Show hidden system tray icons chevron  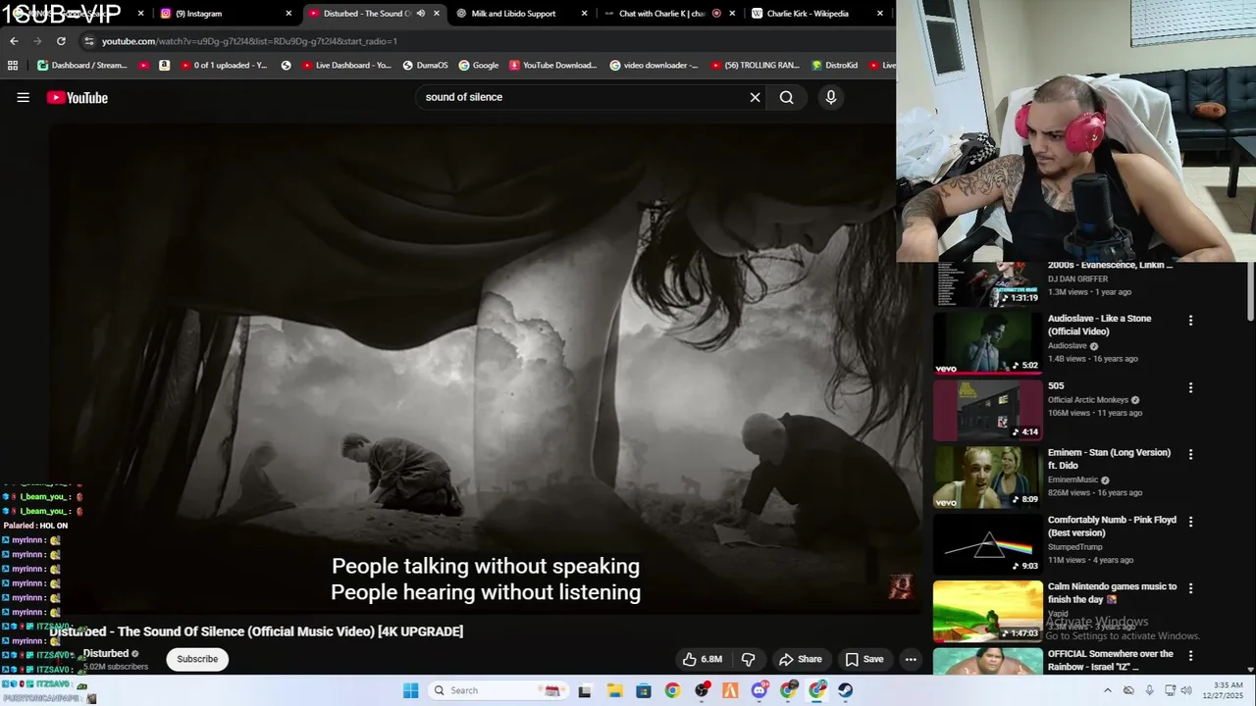(1109, 690)
